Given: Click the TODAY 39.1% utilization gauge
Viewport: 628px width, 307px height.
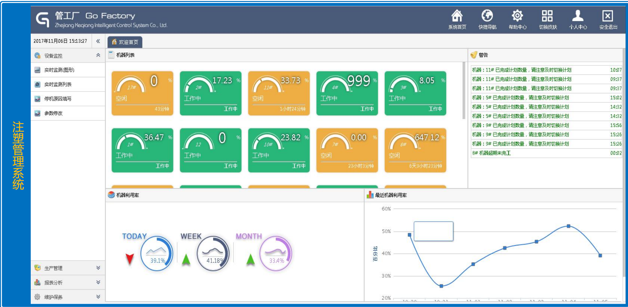Looking at the screenshot, I should coord(157,253).
